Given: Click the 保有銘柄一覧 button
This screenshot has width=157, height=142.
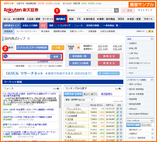Looking at the screenshot, I should 80,56.
